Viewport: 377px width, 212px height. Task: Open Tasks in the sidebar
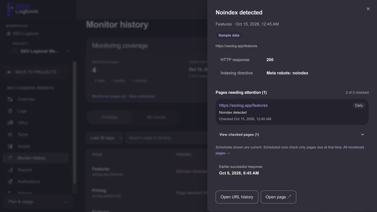[36, 135]
